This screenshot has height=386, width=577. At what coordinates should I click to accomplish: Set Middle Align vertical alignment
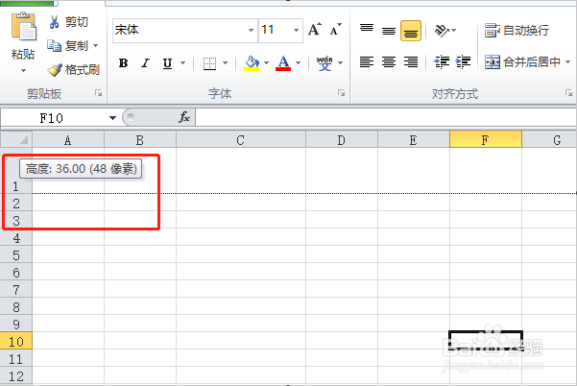tap(389, 30)
